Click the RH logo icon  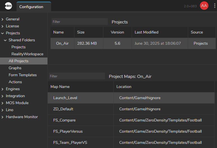[x=8, y=6]
